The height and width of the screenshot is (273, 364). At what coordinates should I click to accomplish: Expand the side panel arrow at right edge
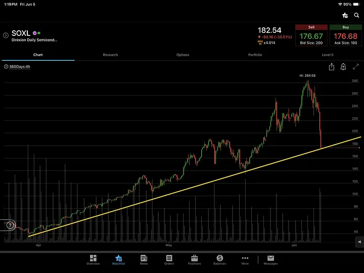pyautogui.click(x=359, y=242)
